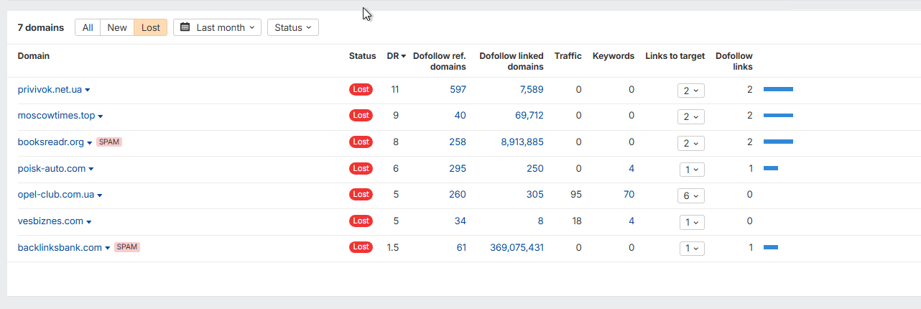Open 8,913,885 linked domains value

click(522, 142)
